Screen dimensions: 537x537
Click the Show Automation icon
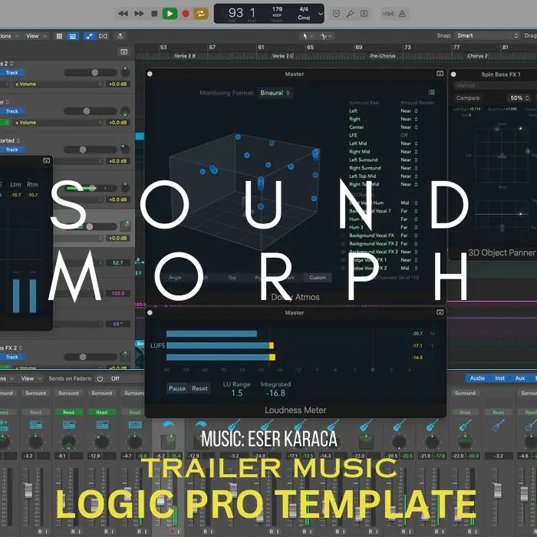pyautogui.click(x=90, y=36)
